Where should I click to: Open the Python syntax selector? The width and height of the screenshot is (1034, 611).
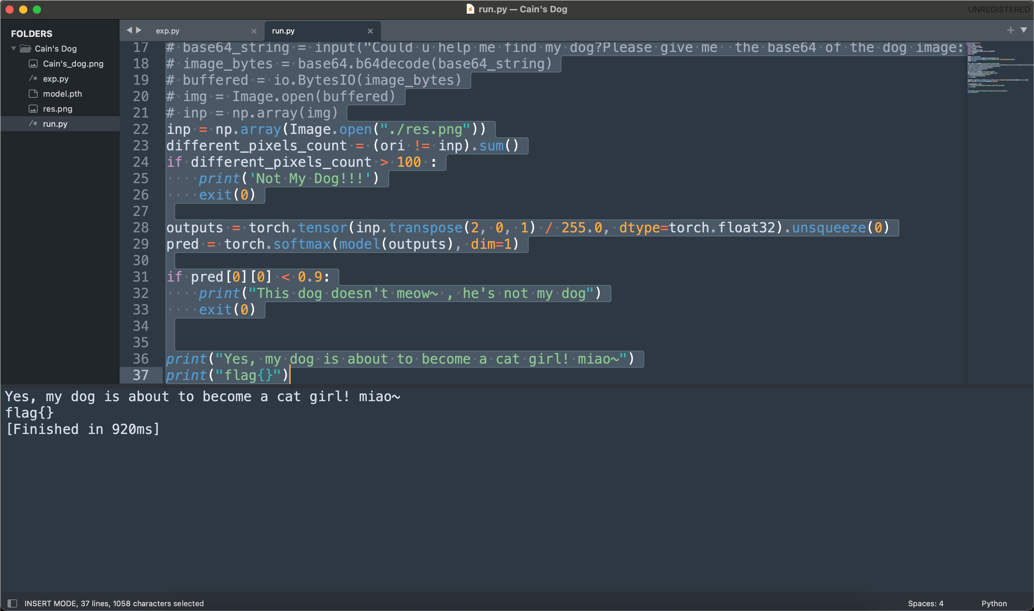(994, 603)
